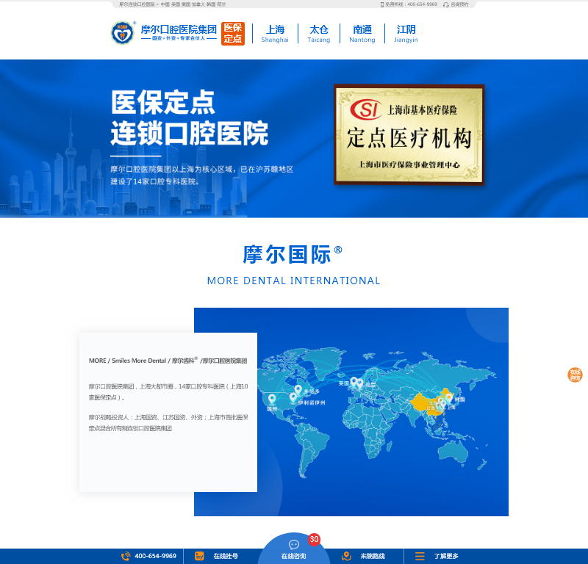The width and height of the screenshot is (588, 564).
Task: Click the MORE / Smiles More Dental title text
Action: tap(168, 361)
